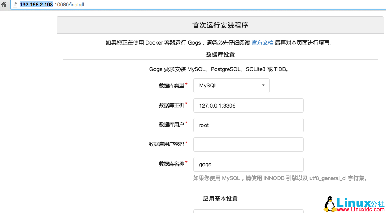386x213 pixels.
Task: Open the 数据库类型 dropdown showing MySQL
Action: (231, 85)
